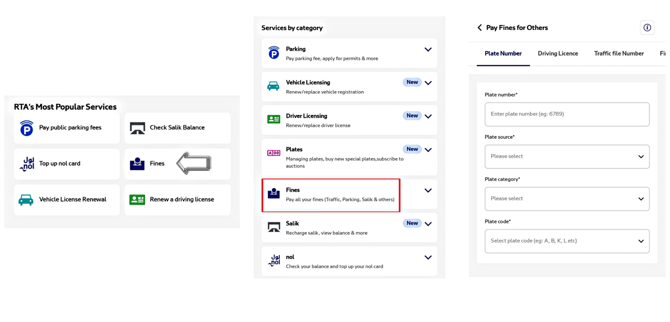Click the Vehicle Licensing car icon

273,86
